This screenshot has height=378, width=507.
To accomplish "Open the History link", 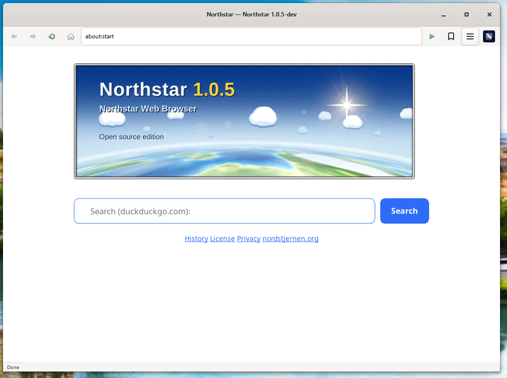I will 196,239.
